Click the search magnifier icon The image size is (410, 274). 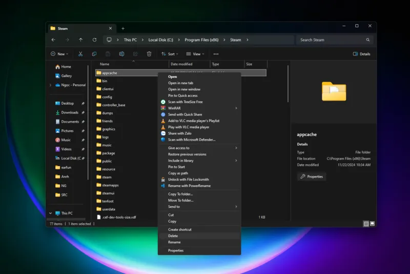368,40
